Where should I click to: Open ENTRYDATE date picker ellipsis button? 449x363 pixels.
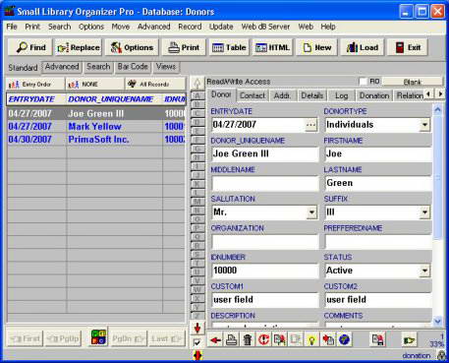click(311, 125)
